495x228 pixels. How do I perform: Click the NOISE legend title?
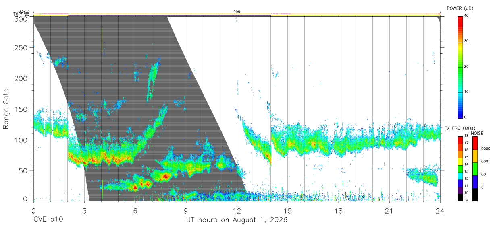[477, 133]
